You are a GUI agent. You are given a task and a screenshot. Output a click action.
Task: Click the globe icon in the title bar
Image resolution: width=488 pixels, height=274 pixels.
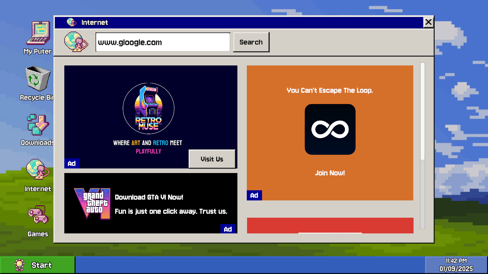[x=71, y=22]
